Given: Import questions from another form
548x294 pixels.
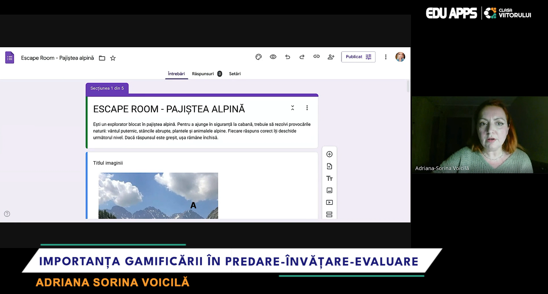Looking at the screenshot, I should (x=330, y=166).
